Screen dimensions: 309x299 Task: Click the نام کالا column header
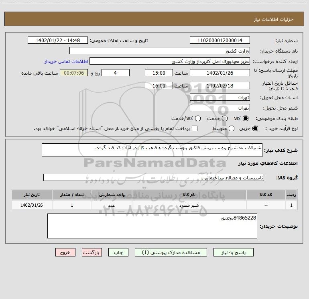[189, 195]
